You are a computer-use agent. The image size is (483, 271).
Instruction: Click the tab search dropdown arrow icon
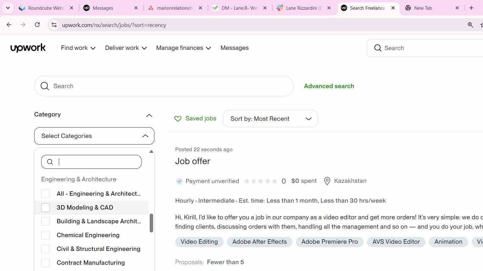coord(8,8)
